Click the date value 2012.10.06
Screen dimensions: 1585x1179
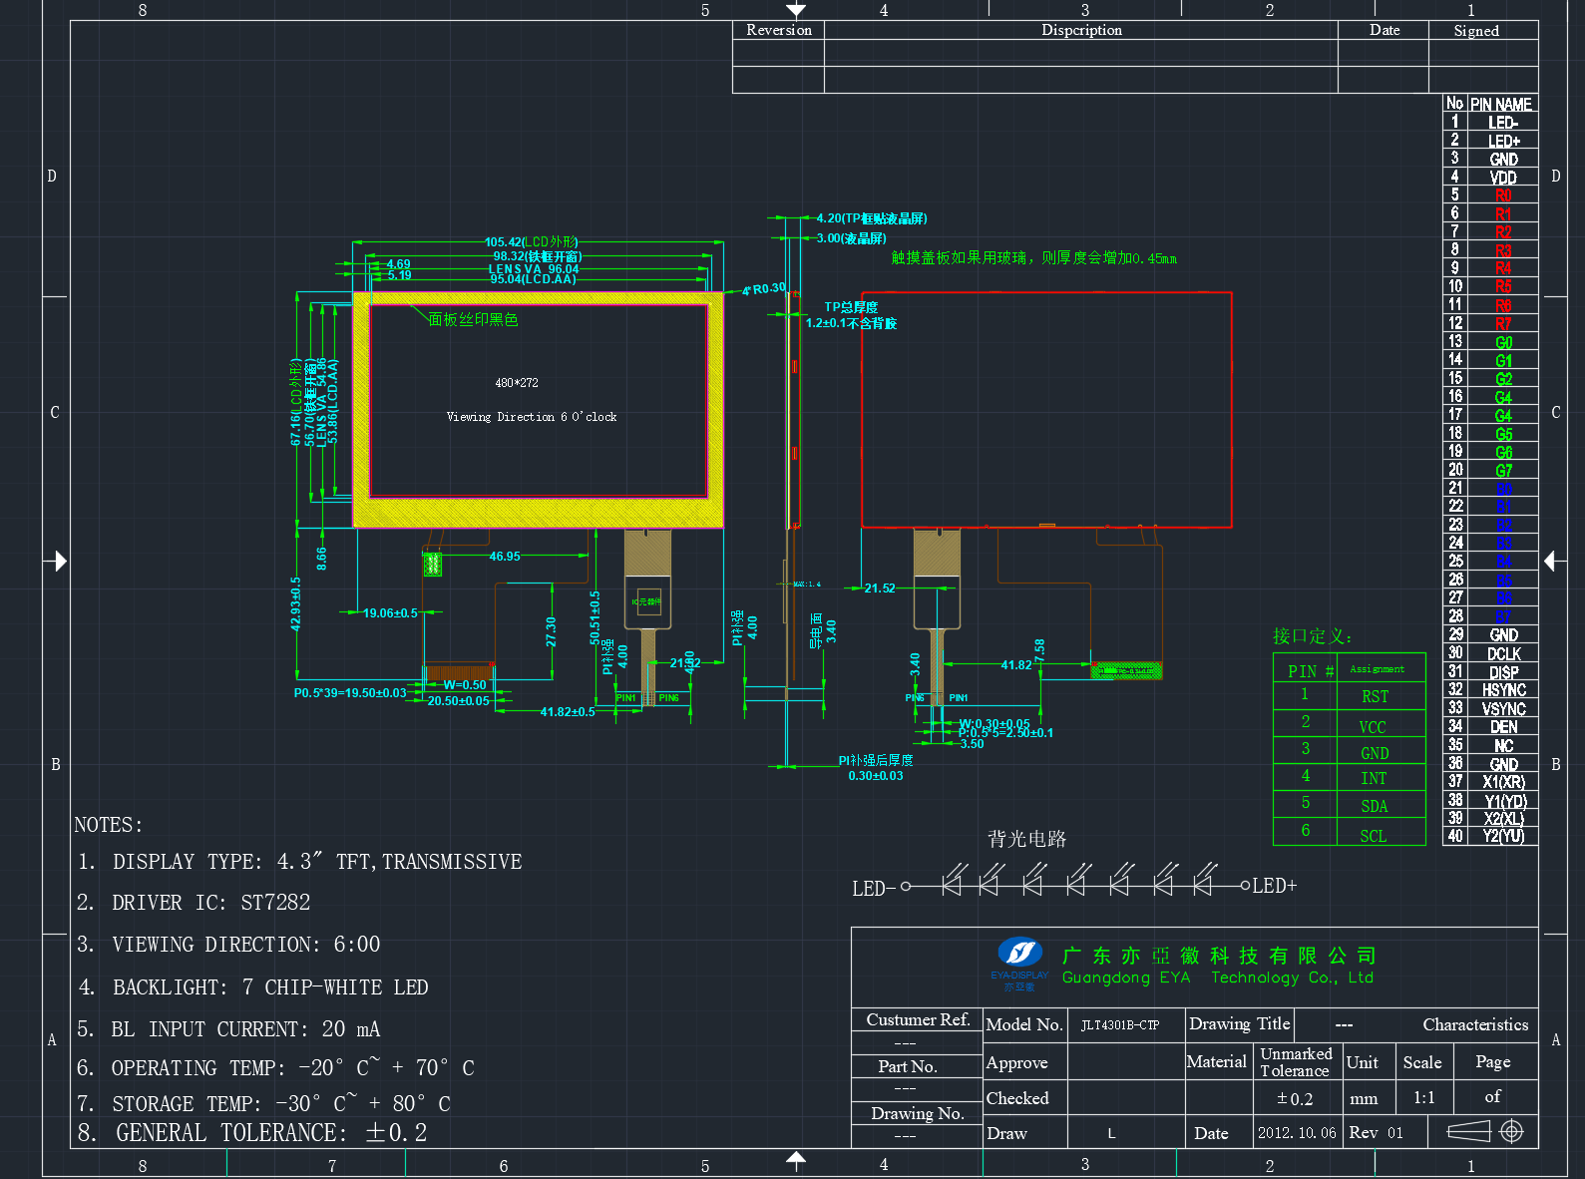point(1297,1133)
